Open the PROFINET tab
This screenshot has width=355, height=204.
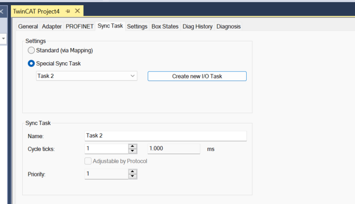pos(79,26)
